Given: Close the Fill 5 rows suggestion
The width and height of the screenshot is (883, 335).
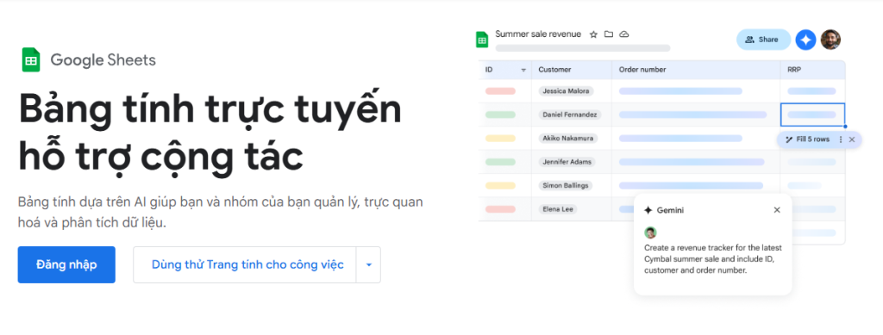Looking at the screenshot, I should tap(852, 140).
